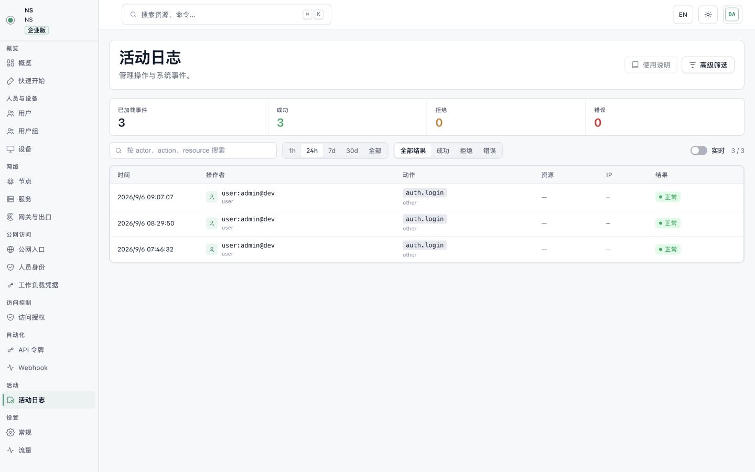This screenshot has height=472, width=755.
Task: Toggle light/dark theme sun icon
Action: [x=708, y=15]
